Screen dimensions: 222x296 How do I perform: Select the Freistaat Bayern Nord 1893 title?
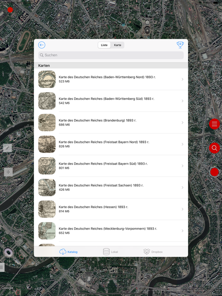click(104, 142)
